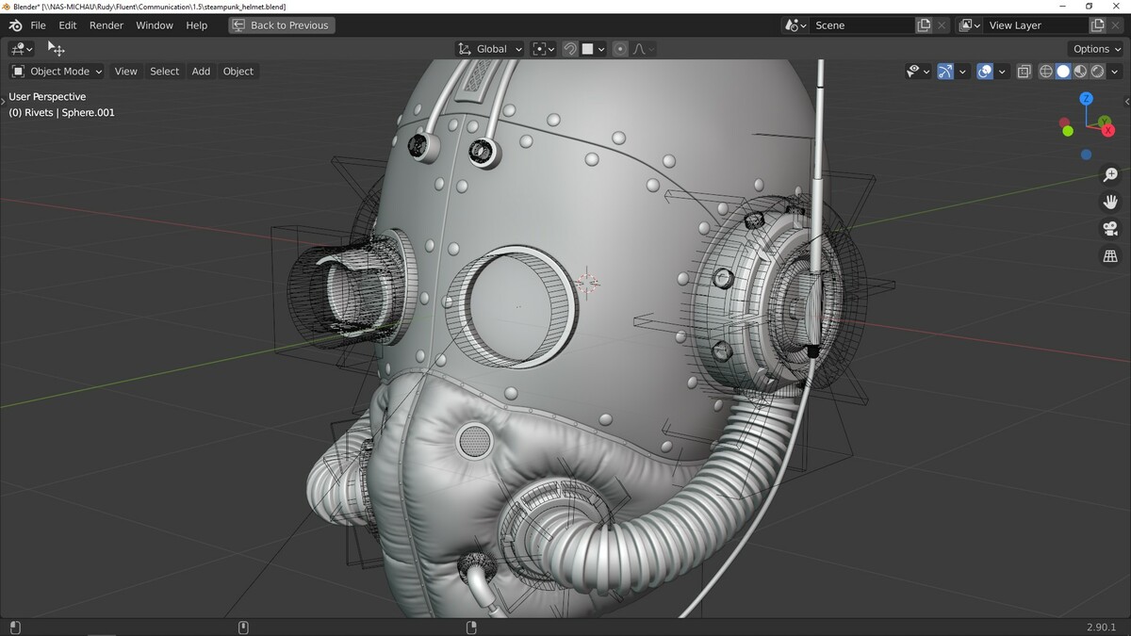
Task: Switch to material preview shading
Action: pos(1080,72)
